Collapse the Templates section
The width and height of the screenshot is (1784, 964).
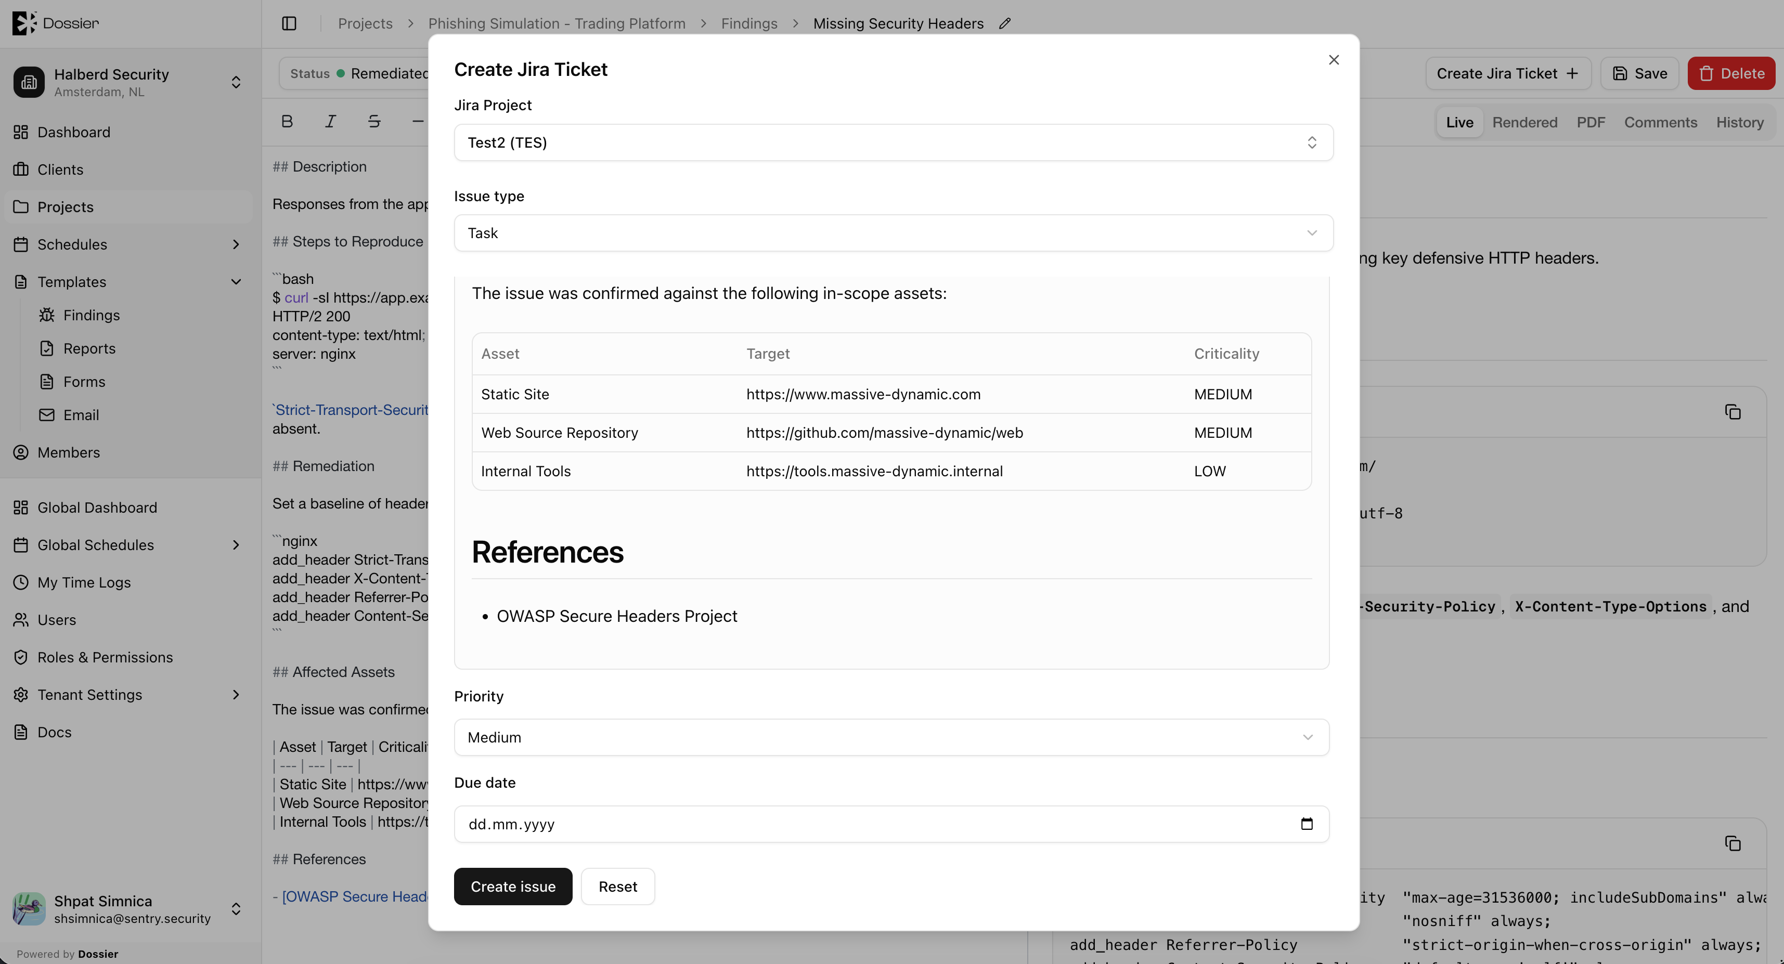pyautogui.click(x=130, y=282)
